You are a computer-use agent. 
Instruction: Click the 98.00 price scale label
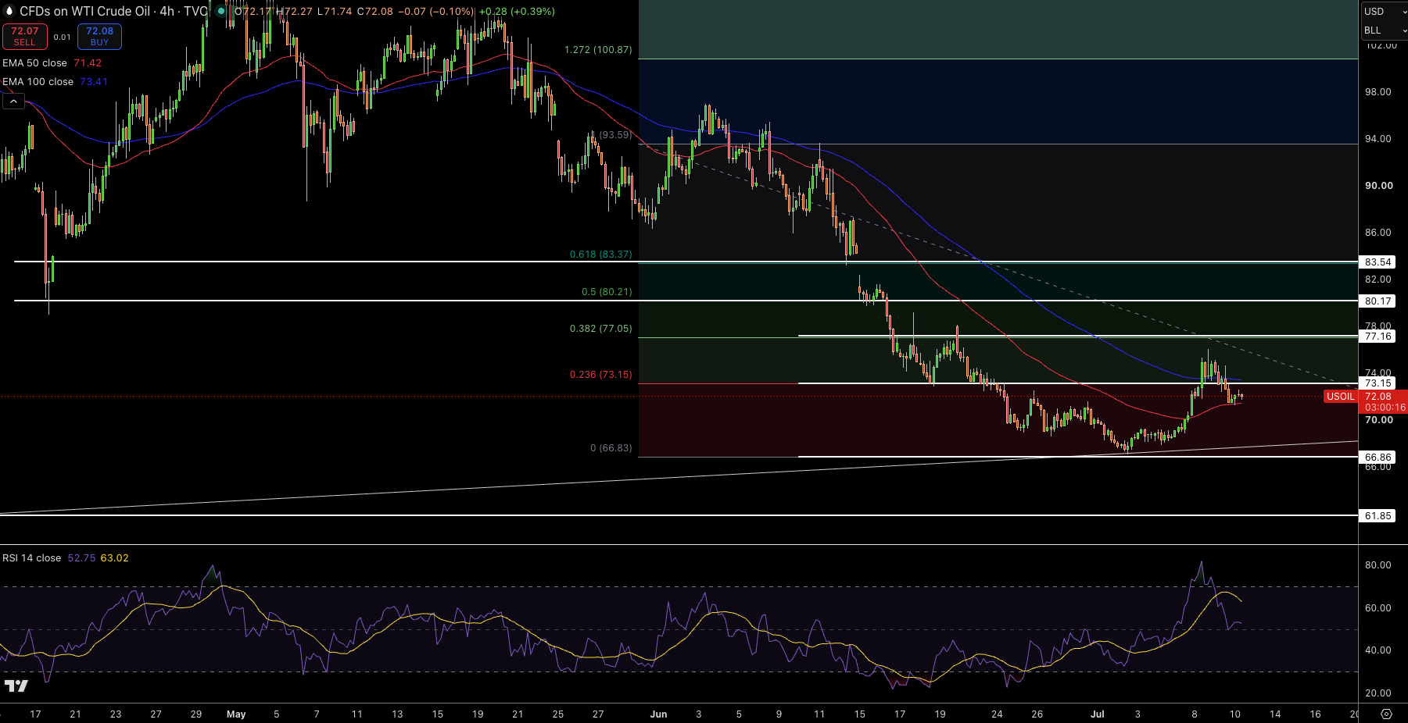(x=1378, y=91)
